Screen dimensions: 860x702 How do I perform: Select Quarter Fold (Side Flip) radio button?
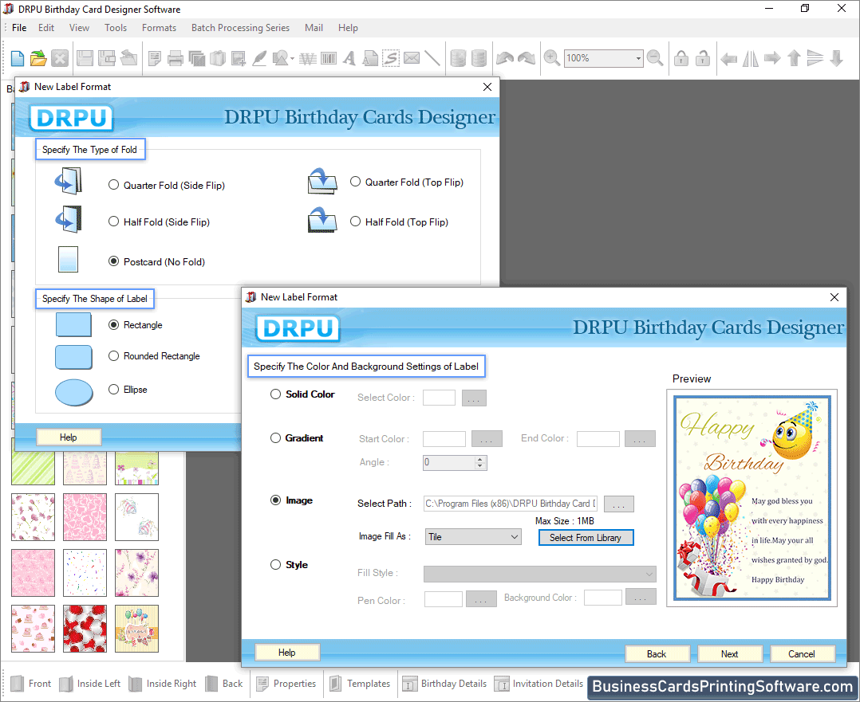pyautogui.click(x=113, y=185)
